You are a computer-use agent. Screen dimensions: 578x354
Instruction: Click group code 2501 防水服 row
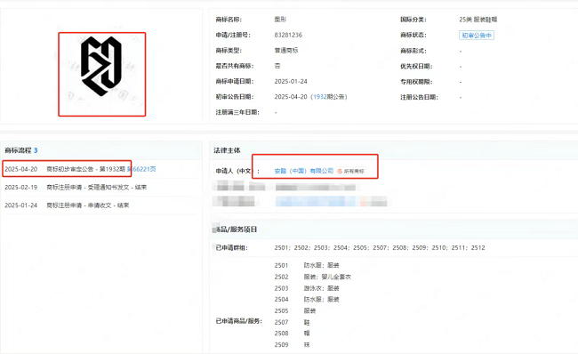click(307, 265)
